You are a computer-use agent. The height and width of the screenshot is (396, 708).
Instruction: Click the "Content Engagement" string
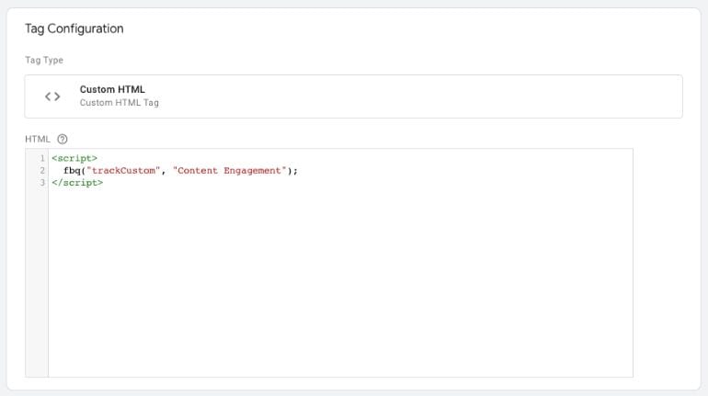point(228,170)
